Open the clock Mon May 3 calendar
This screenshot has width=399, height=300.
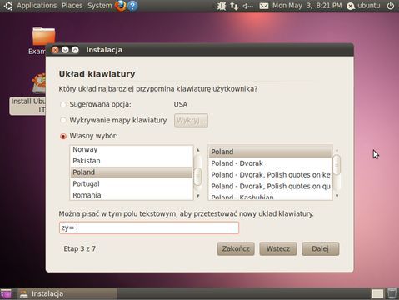coord(307,6)
